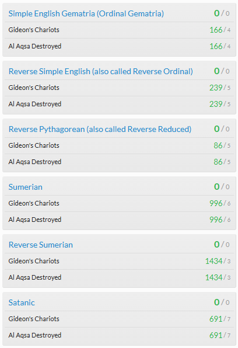238x348 pixels.
Task: Click value 1434 for Gideon's Chariots
Action: pos(214,261)
